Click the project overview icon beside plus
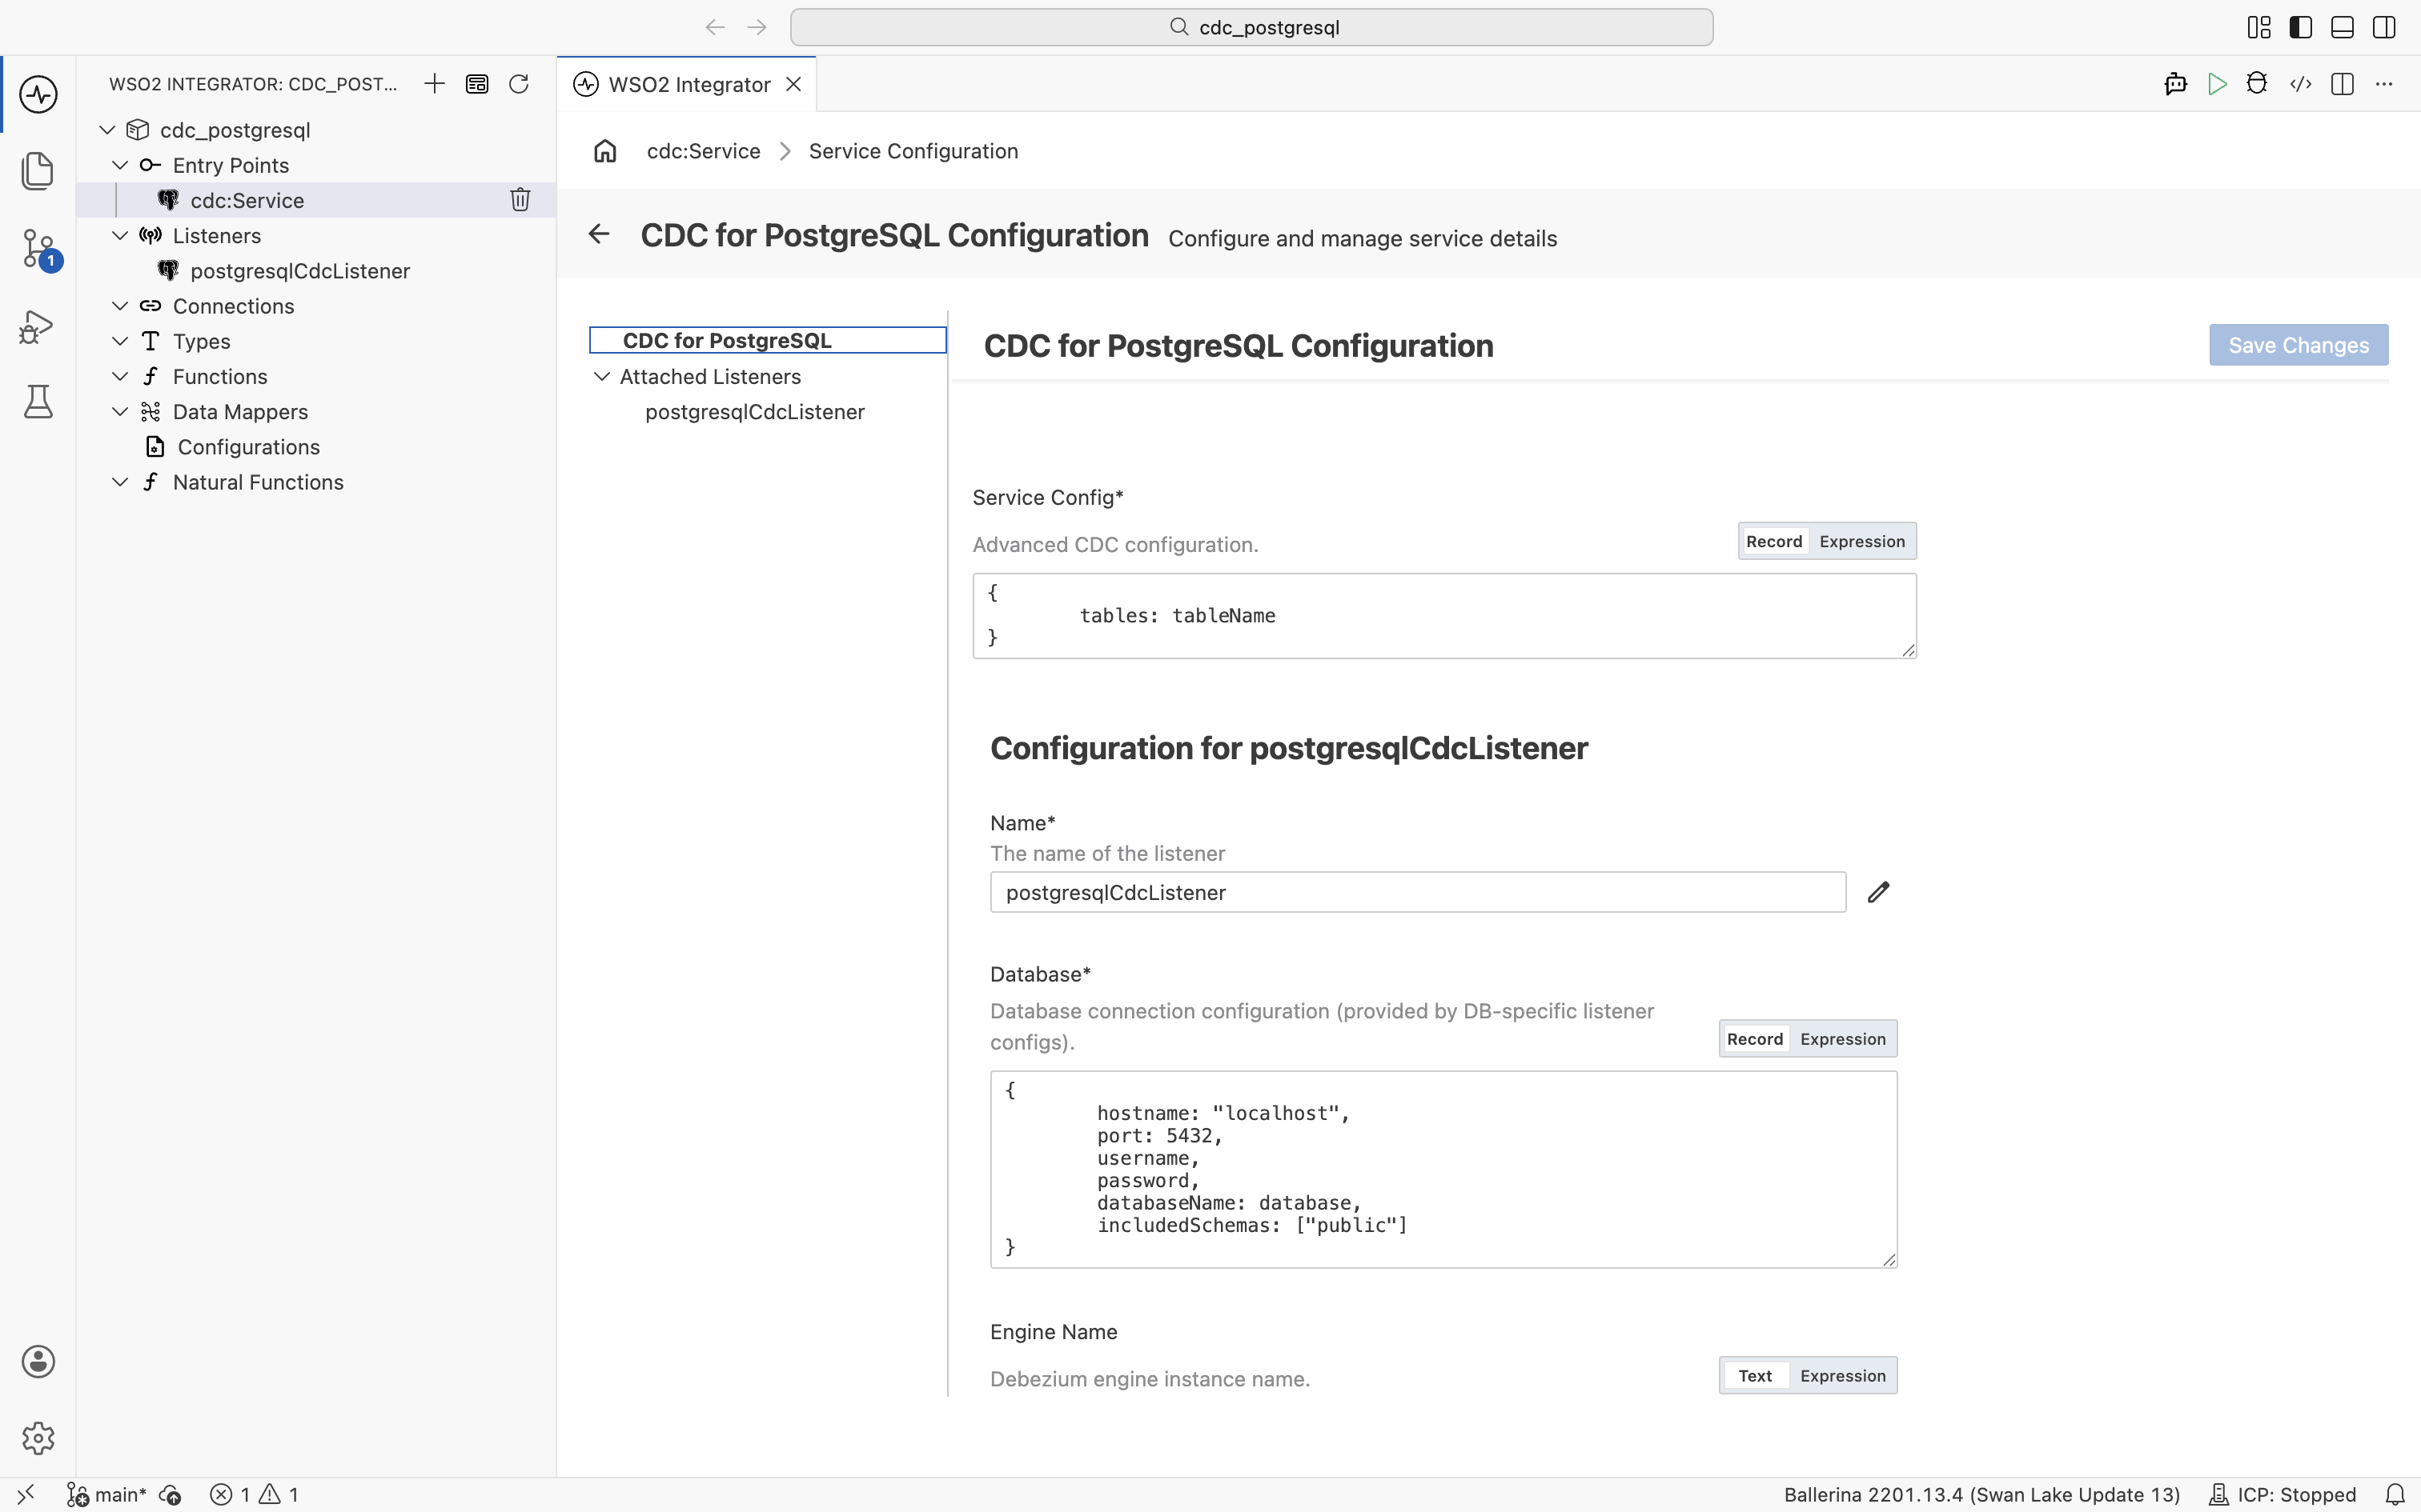This screenshot has height=1512, width=2421. point(477,84)
